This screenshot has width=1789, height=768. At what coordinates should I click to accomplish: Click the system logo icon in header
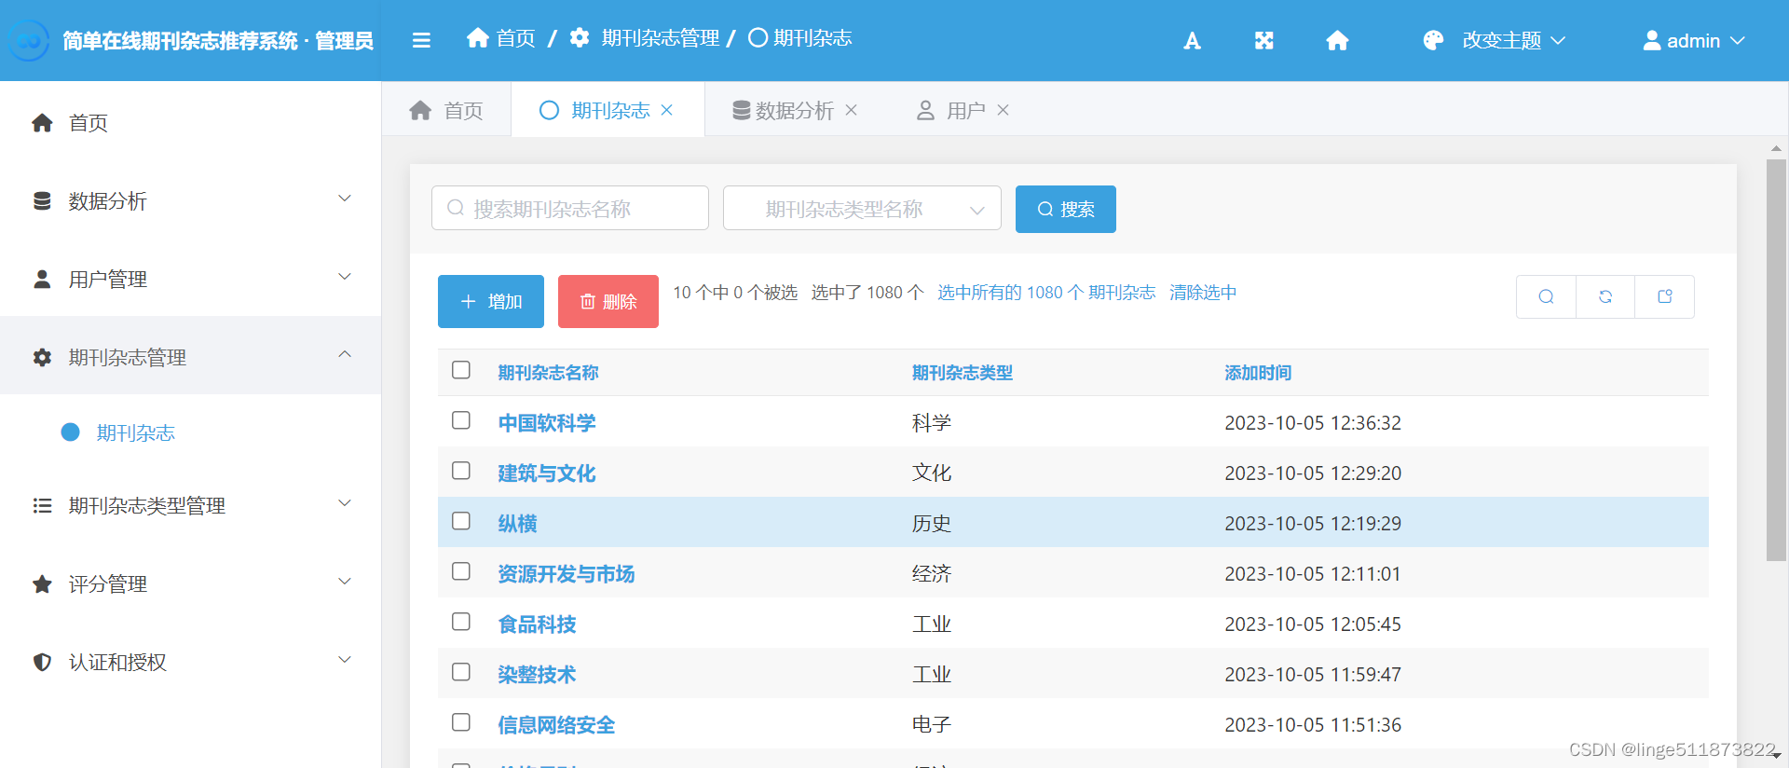point(29,40)
